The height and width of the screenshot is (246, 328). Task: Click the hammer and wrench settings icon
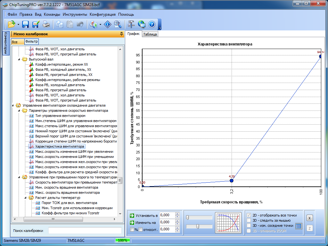pos(131,24)
